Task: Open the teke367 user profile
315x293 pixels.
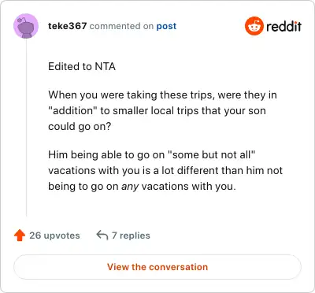Action: [x=68, y=26]
